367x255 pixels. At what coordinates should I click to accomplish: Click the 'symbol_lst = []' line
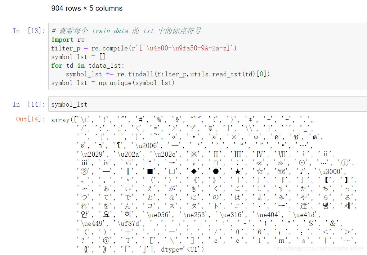coord(79,57)
